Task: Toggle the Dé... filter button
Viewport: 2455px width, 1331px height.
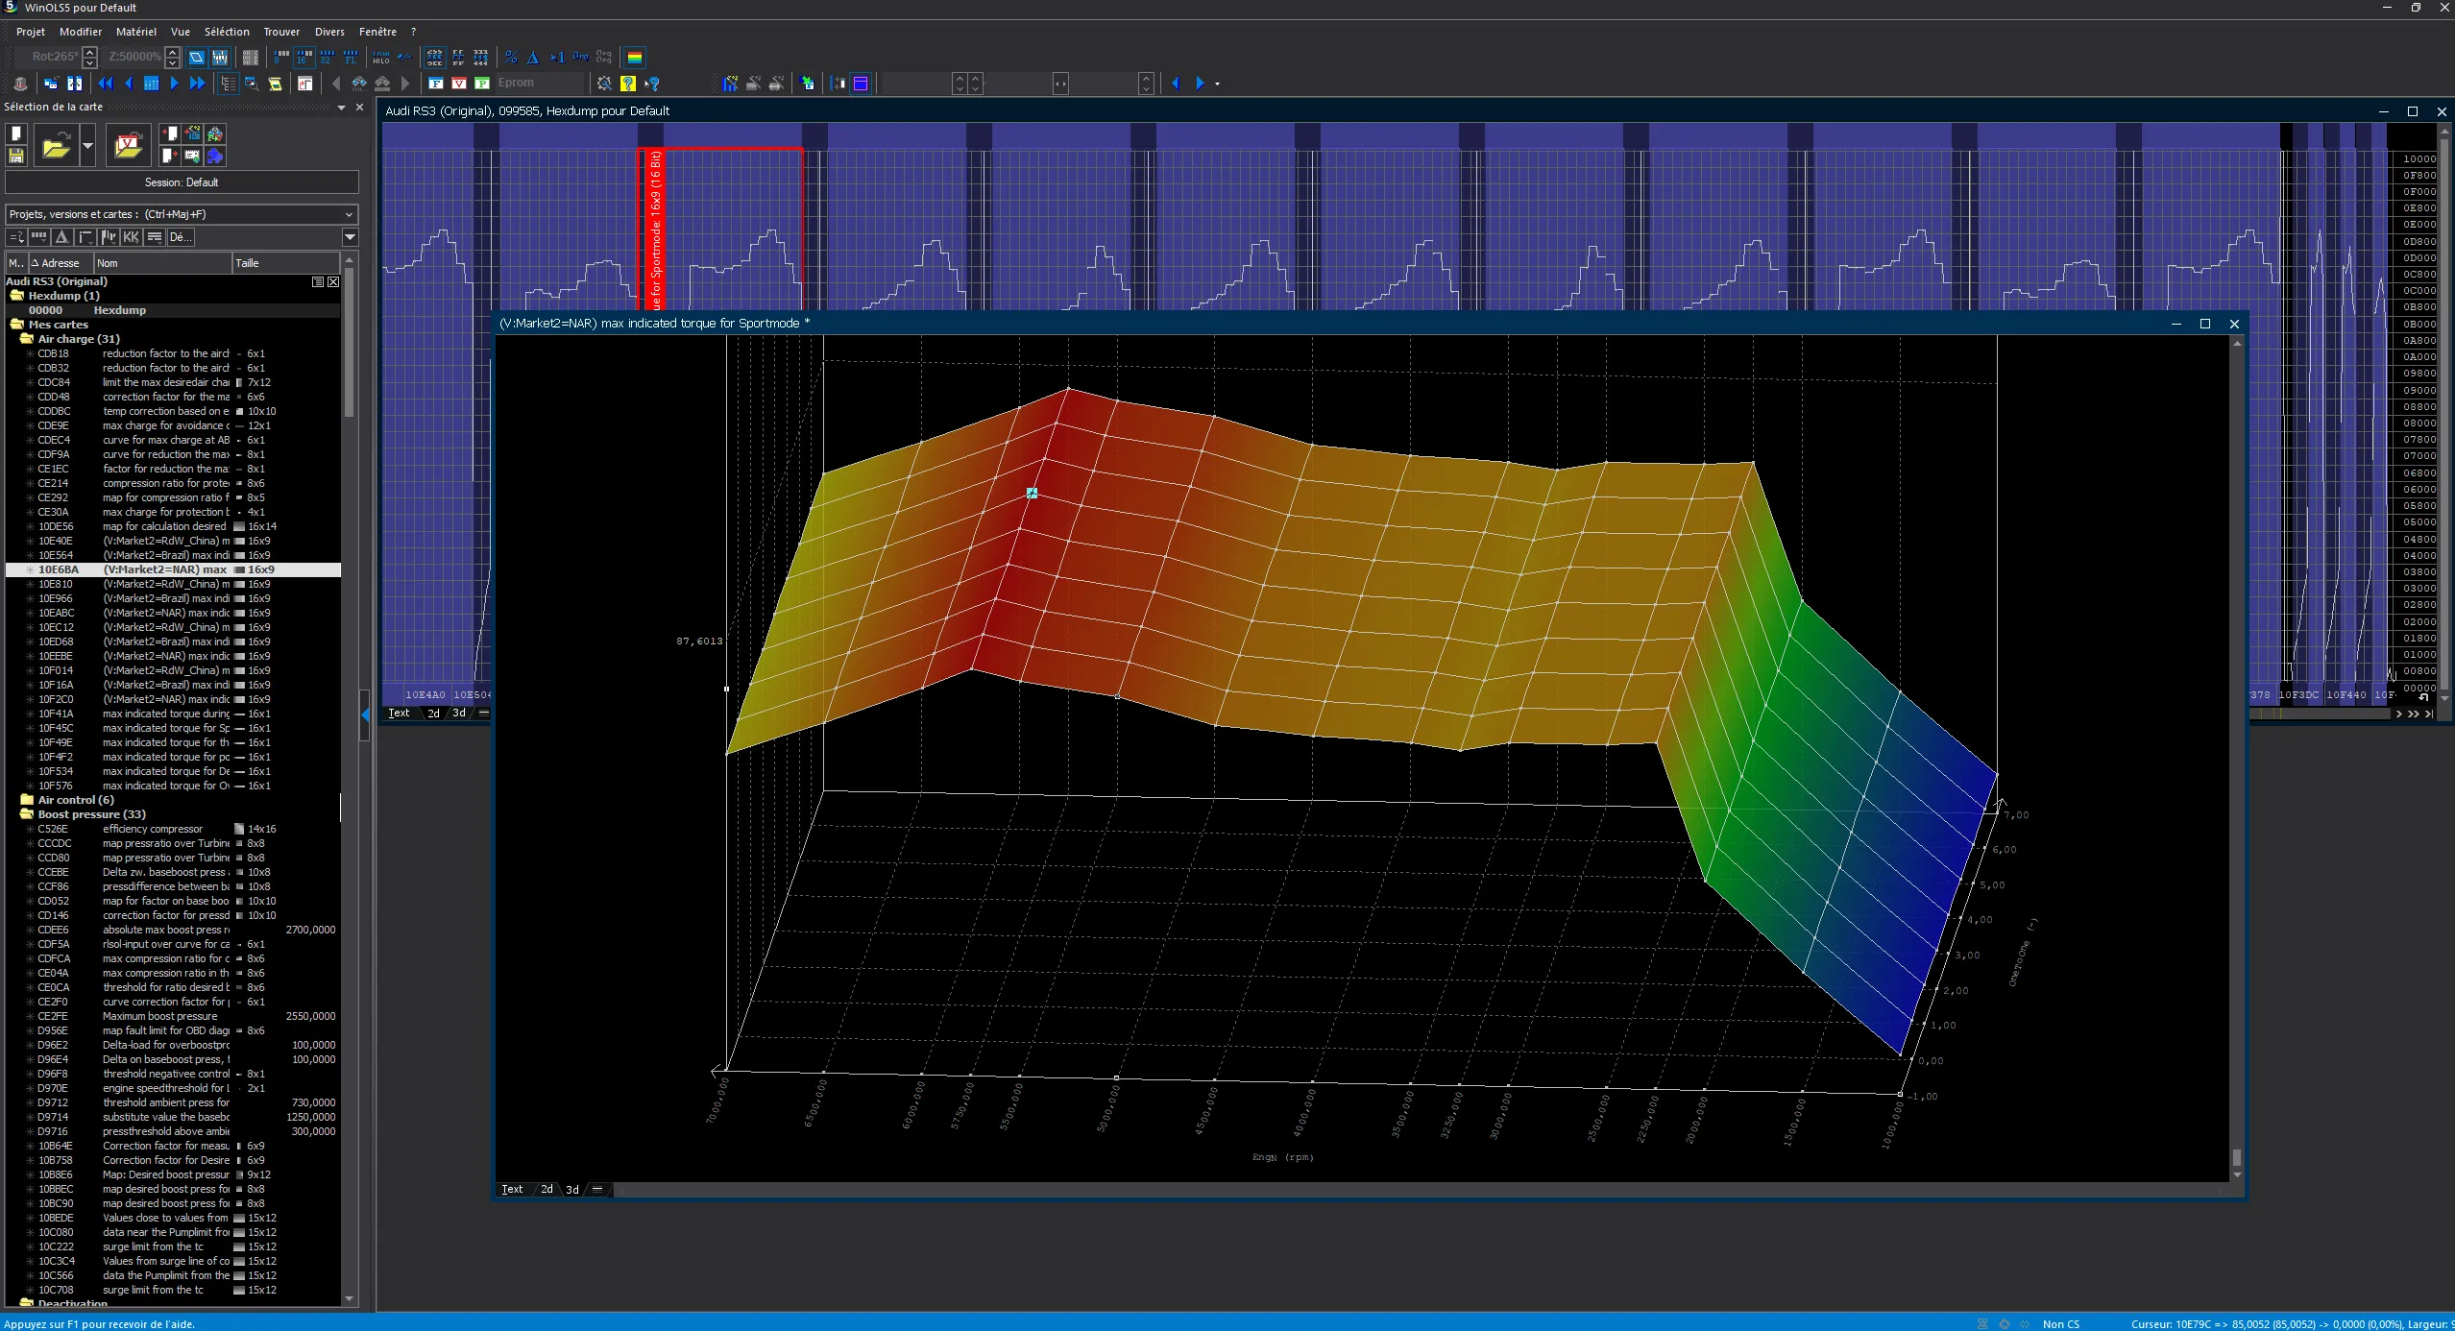Action: coord(181,237)
